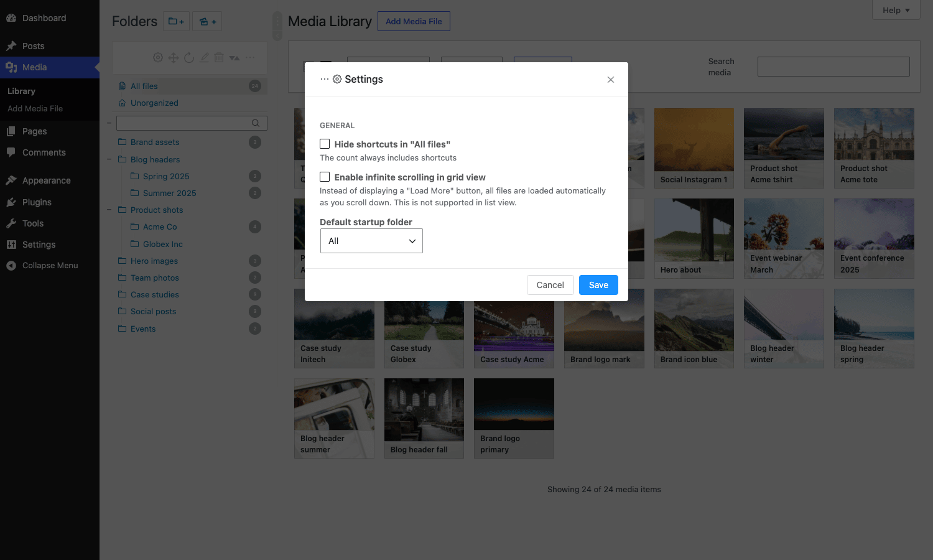Open Pages in the admin sidebar
The width and height of the screenshot is (933, 560).
pos(50,131)
